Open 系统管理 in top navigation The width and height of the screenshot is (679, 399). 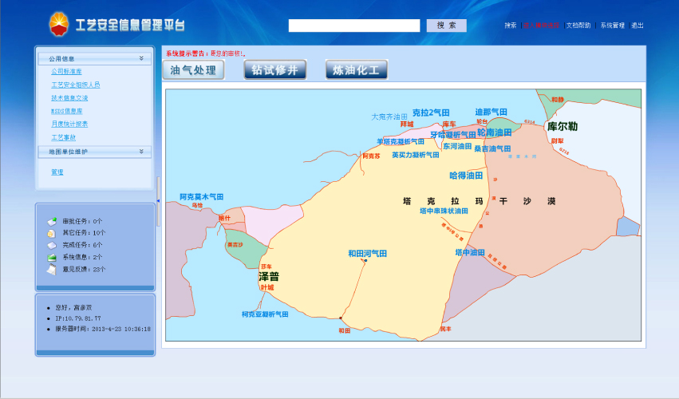pos(612,26)
